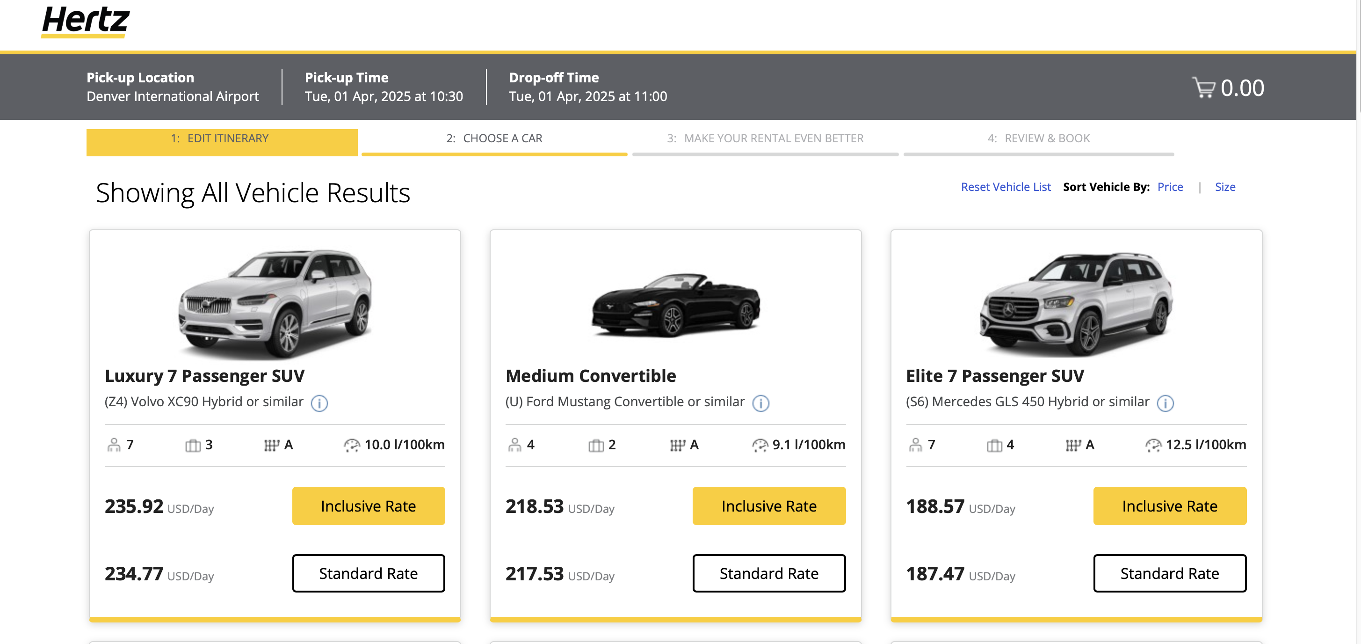Reset the vehicle list
This screenshot has width=1361, height=644.
click(x=1006, y=187)
